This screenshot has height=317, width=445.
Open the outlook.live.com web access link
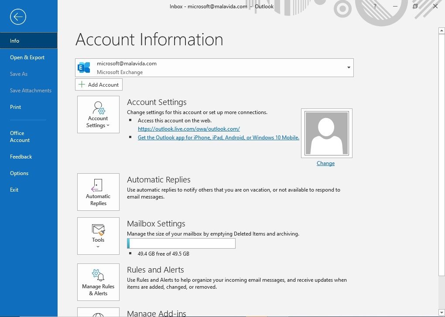pos(188,128)
